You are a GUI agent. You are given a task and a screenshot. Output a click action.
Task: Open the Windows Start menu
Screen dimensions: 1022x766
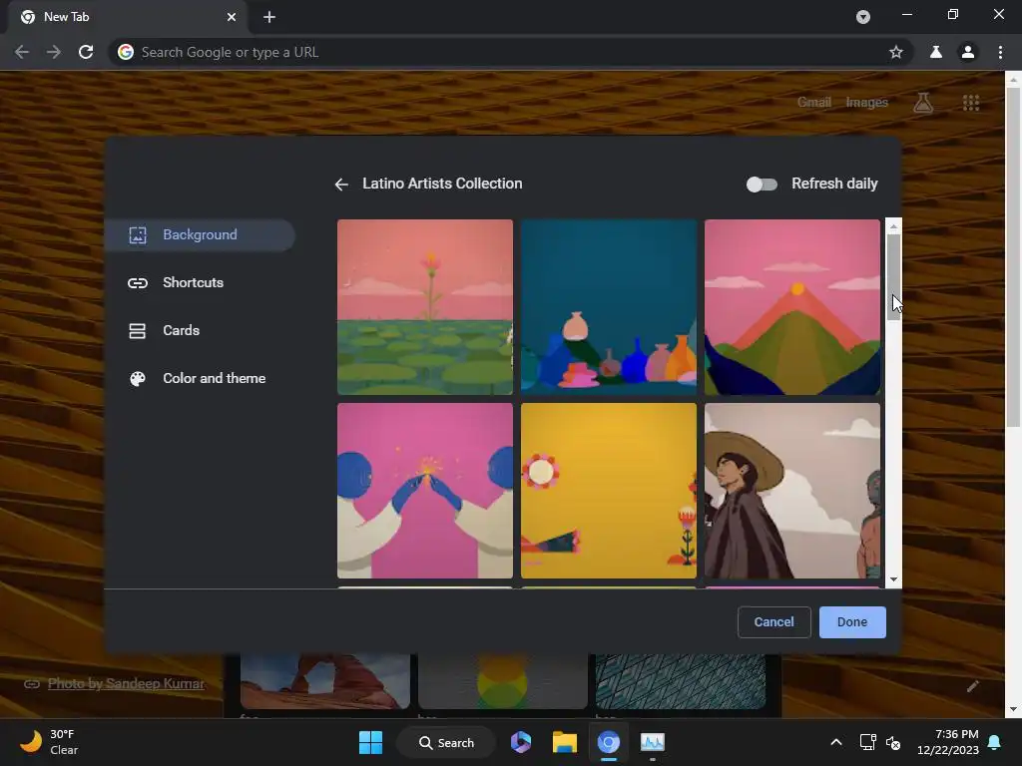click(371, 742)
